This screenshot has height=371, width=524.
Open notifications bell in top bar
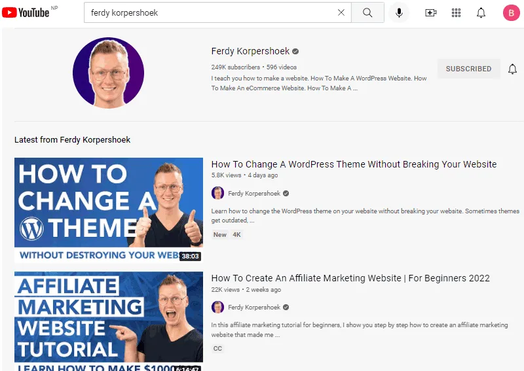(481, 12)
